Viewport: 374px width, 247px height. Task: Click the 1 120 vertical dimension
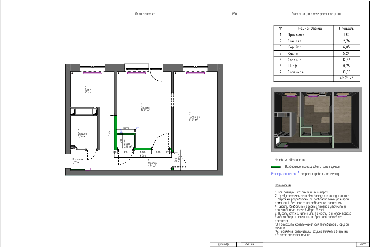click(179, 159)
